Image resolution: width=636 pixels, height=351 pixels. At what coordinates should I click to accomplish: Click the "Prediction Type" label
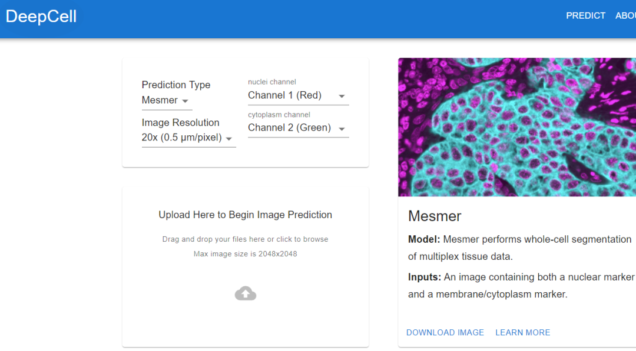point(175,85)
